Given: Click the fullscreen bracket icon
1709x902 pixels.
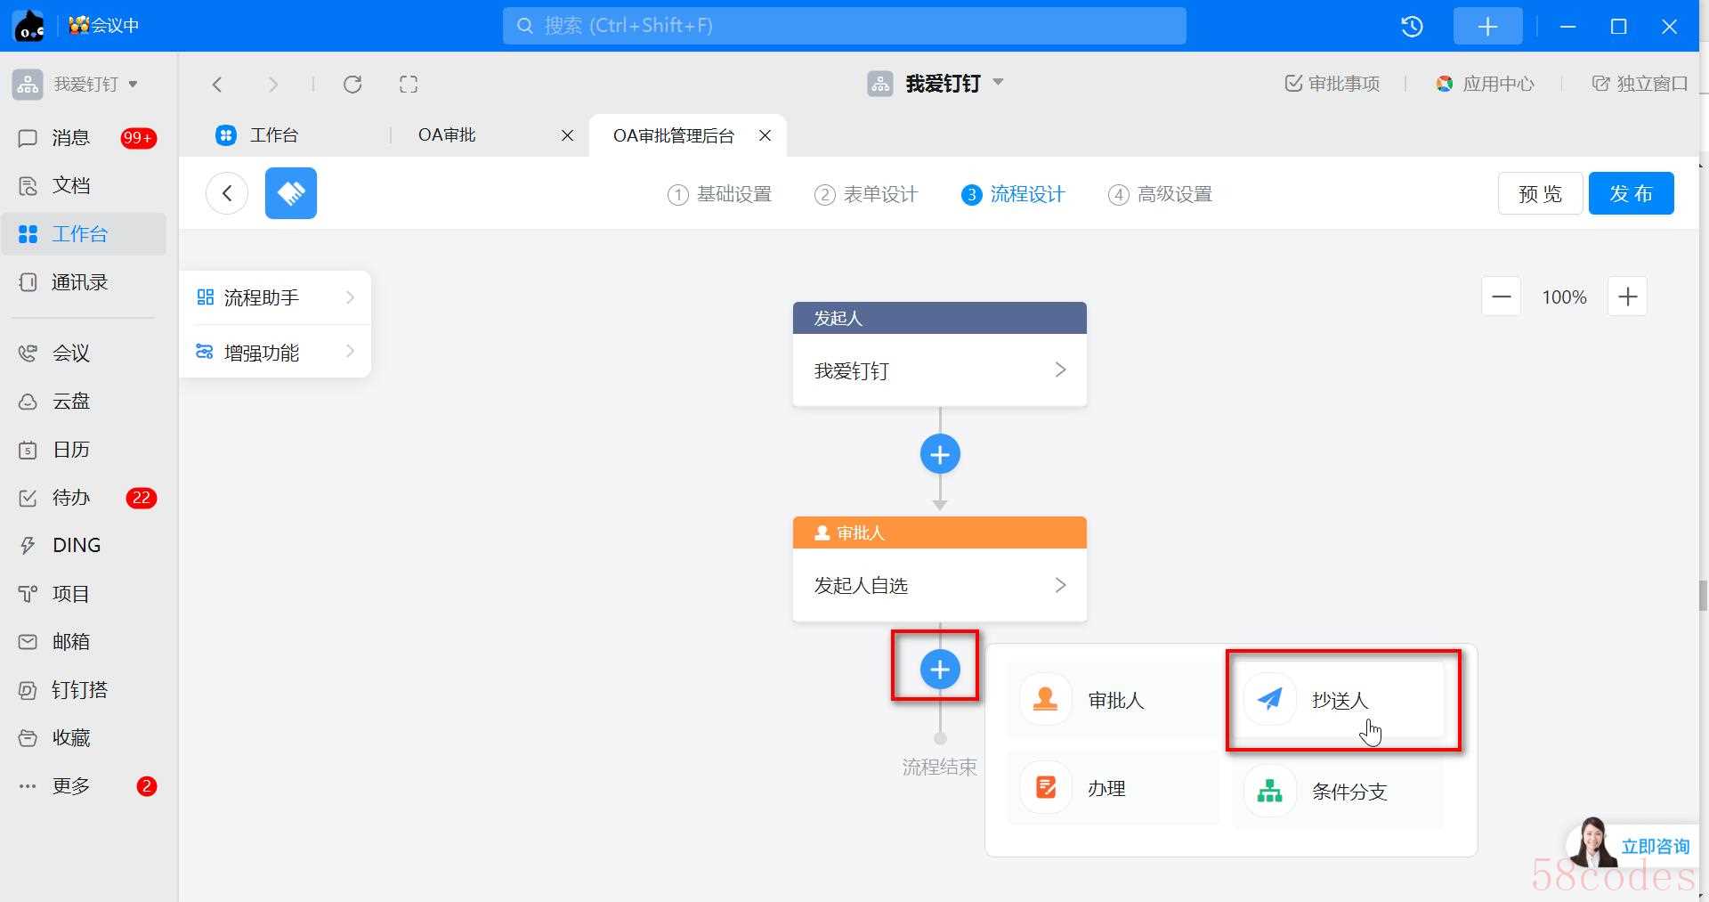Looking at the screenshot, I should (x=409, y=85).
